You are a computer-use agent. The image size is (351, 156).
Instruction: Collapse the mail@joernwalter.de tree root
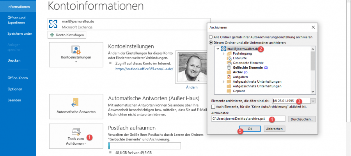(x=218, y=49)
